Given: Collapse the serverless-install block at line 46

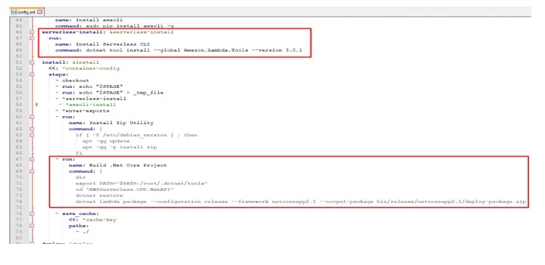Looking at the screenshot, I should pyautogui.click(x=32, y=32).
